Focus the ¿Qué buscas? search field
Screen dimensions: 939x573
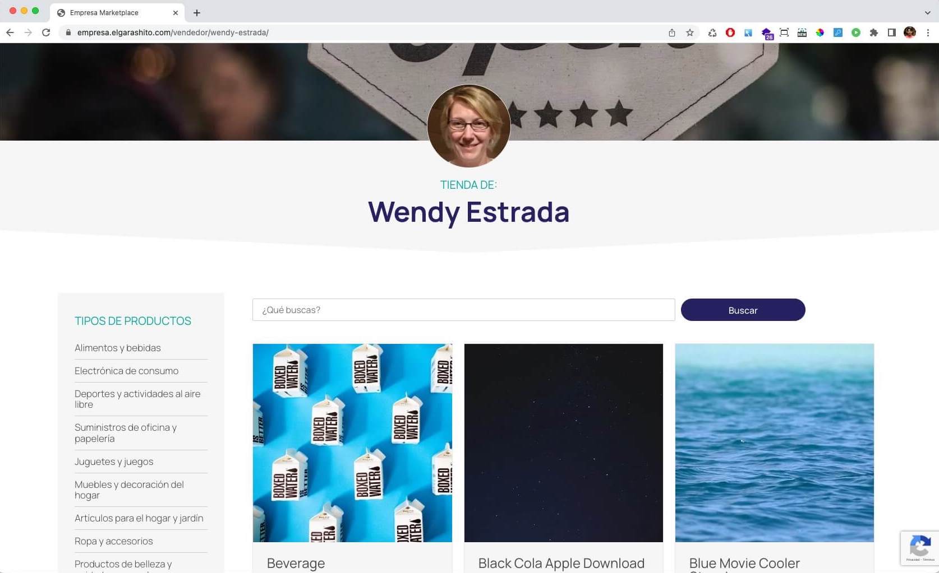point(463,310)
